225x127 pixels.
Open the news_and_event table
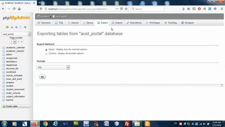tap(14, 79)
